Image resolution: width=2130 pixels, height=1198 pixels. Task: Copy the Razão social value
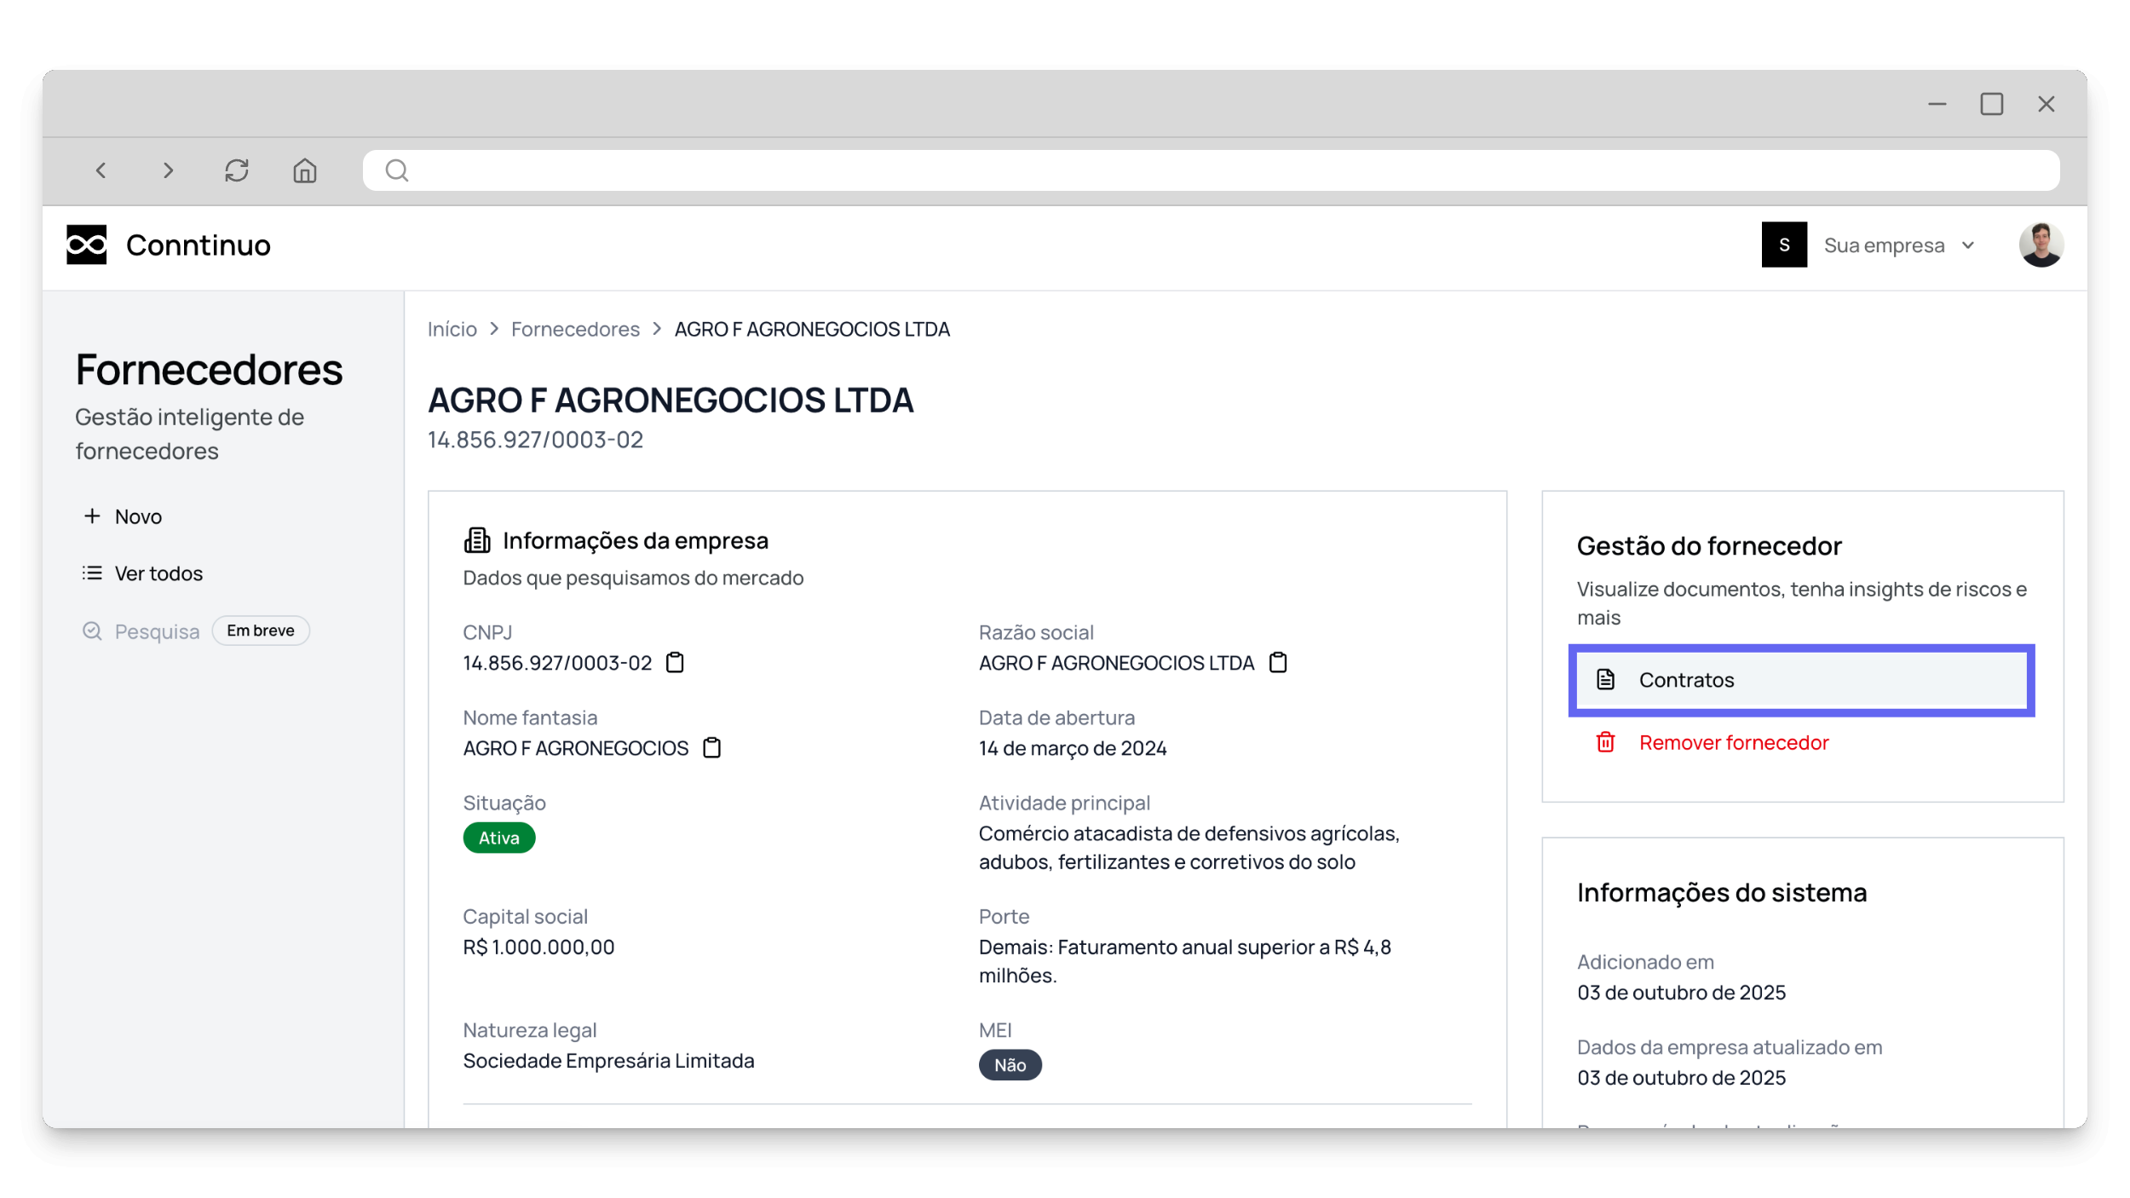[1277, 663]
